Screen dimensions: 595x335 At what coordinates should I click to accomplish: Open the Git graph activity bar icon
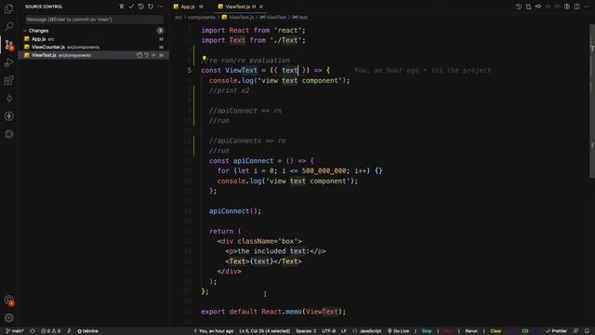coord(9,99)
